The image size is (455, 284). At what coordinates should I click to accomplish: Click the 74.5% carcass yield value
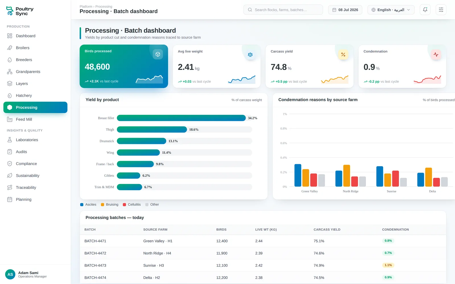319,277
